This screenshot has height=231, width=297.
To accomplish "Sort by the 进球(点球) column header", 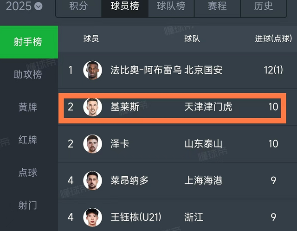I will (x=273, y=39).
